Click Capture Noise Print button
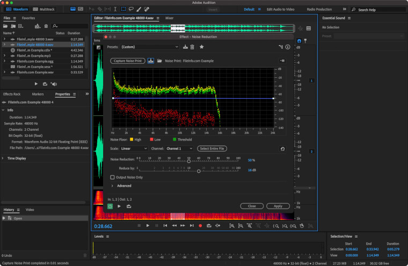408x266 pixels. click(128, 61)
